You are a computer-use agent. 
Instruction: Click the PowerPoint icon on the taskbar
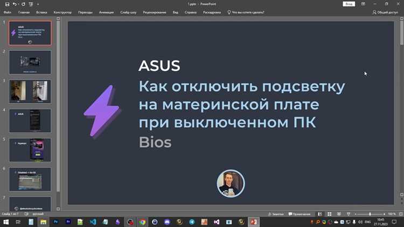click(254, 222)
